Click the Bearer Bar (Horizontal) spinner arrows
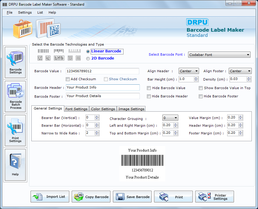Image resolution: width=258 pixels, height=209 pixels. [97, 125]
